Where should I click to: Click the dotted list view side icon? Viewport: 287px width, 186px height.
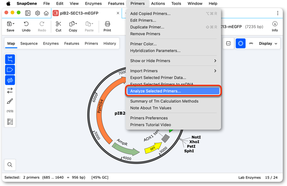pyautogui.click(x=10, y=122)
